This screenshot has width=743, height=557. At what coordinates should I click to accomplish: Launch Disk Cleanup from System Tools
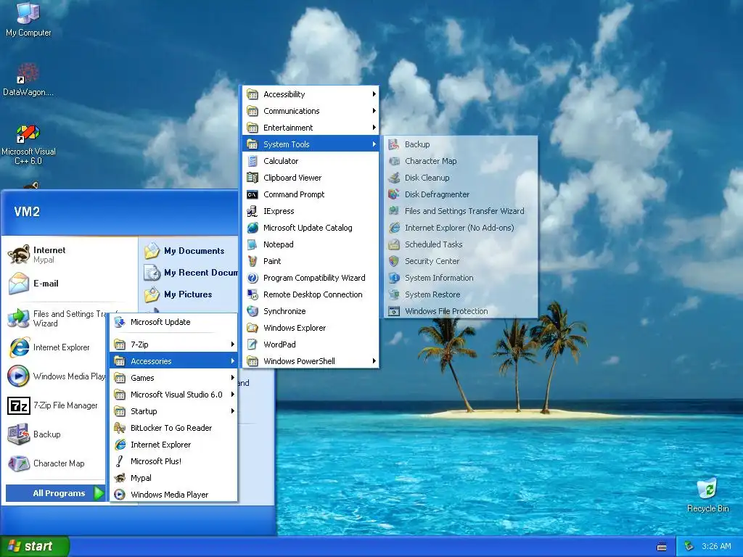tap(461, 178)
